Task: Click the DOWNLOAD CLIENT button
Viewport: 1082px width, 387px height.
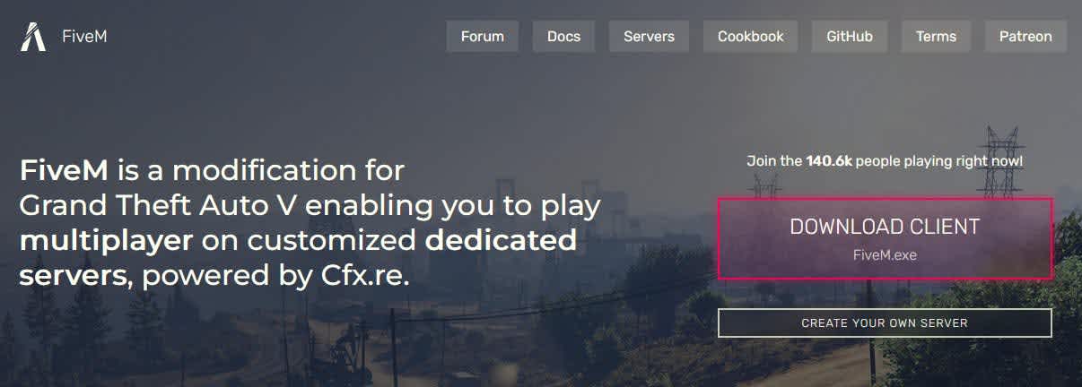Action: (885, 238)
